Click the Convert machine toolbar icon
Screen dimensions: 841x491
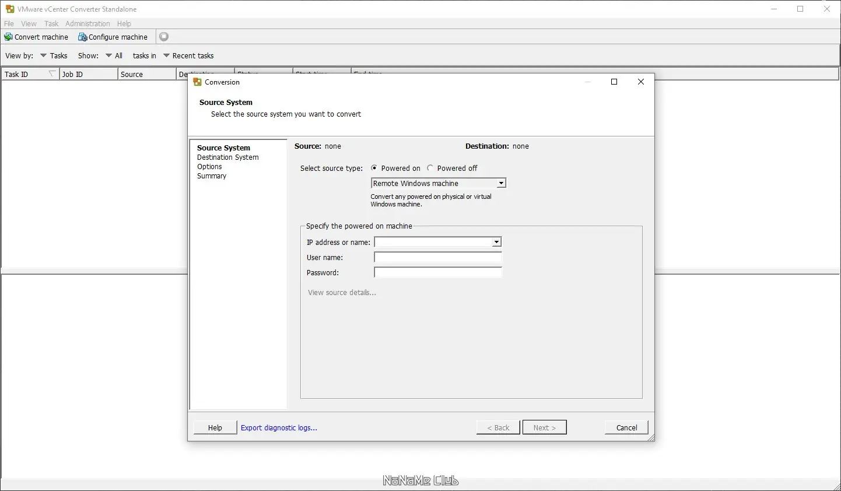pos(8,37)
